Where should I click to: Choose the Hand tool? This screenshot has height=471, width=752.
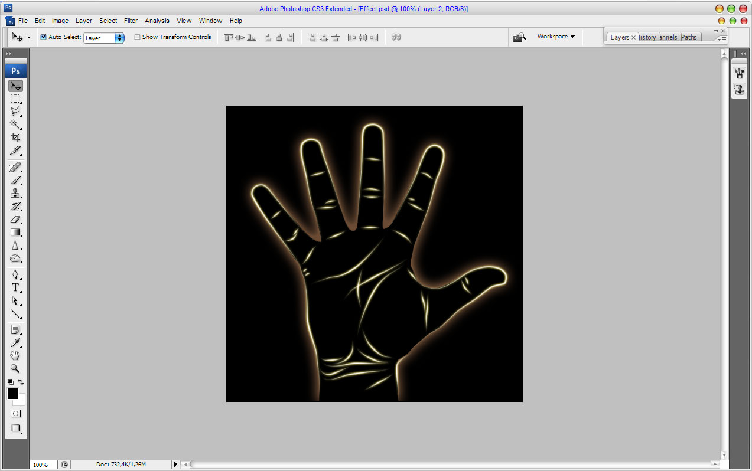(15, 355)
